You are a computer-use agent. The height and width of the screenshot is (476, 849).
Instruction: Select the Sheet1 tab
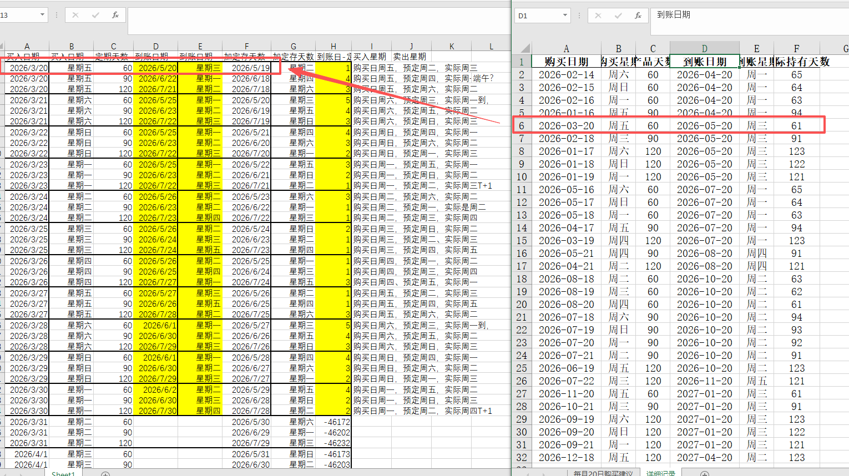(x=63, y=474)
